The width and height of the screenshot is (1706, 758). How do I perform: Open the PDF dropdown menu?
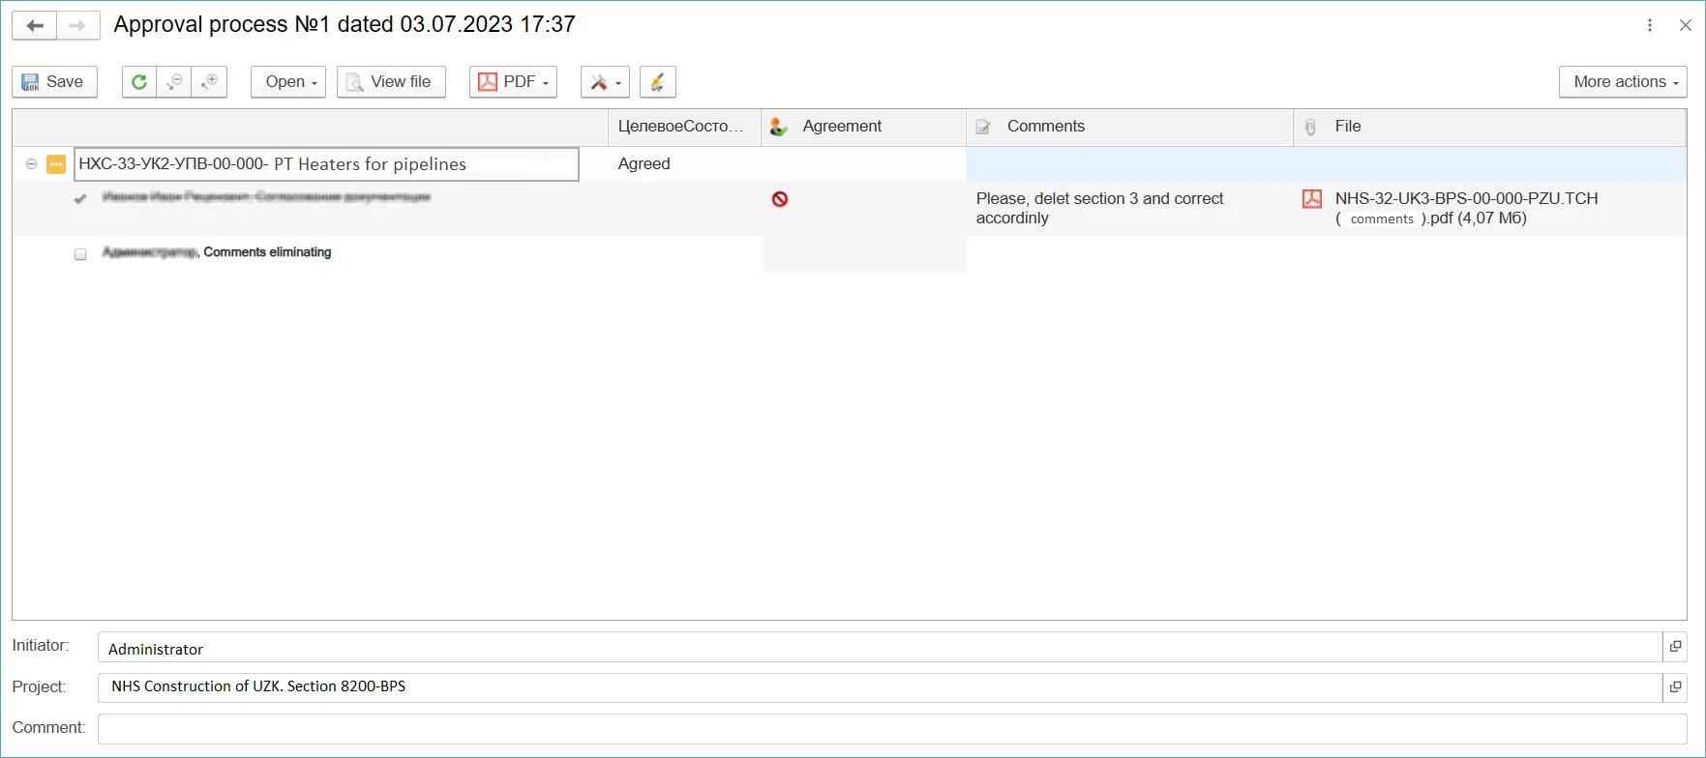pos(513,82)
